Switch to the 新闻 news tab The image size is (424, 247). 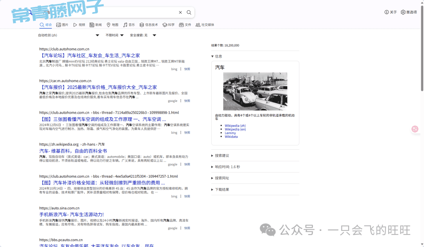(x=96, y=25)
